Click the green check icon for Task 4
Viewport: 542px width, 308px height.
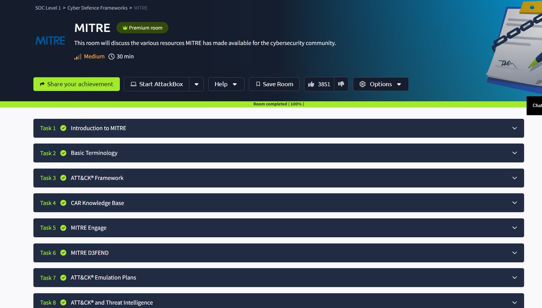pyautogui.click(x=63, y=203)
